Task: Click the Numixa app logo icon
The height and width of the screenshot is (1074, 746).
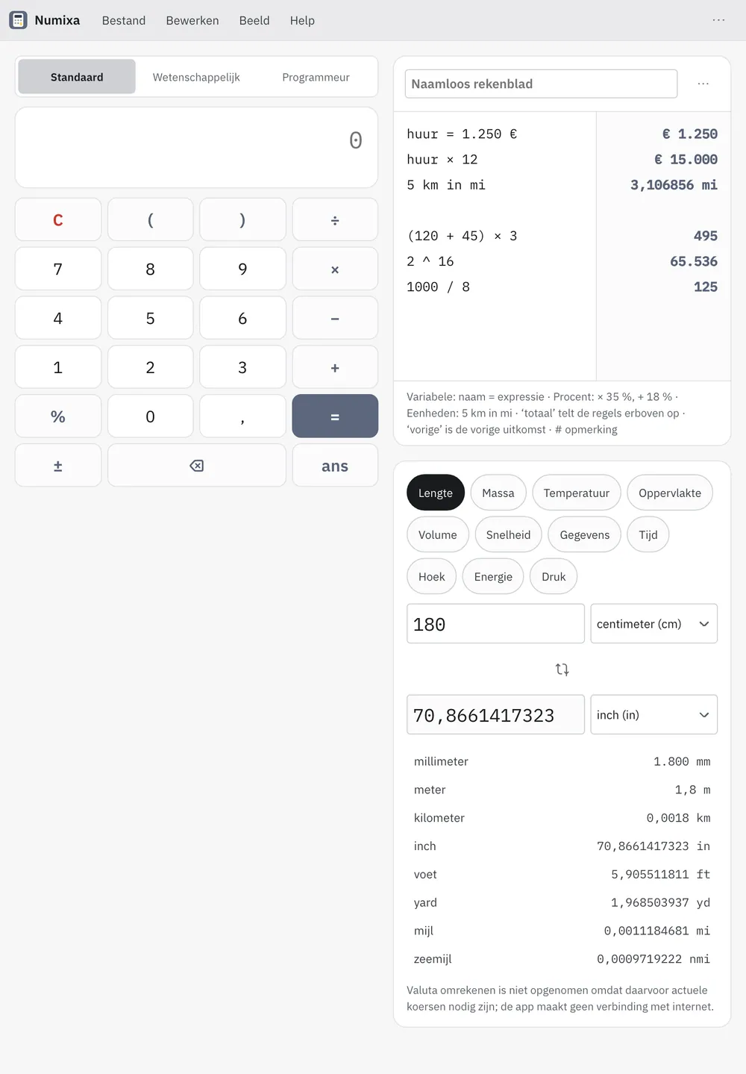Action: coord(18,20)
